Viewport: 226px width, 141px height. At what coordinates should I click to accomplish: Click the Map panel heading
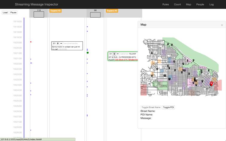[x=143, y=25]
